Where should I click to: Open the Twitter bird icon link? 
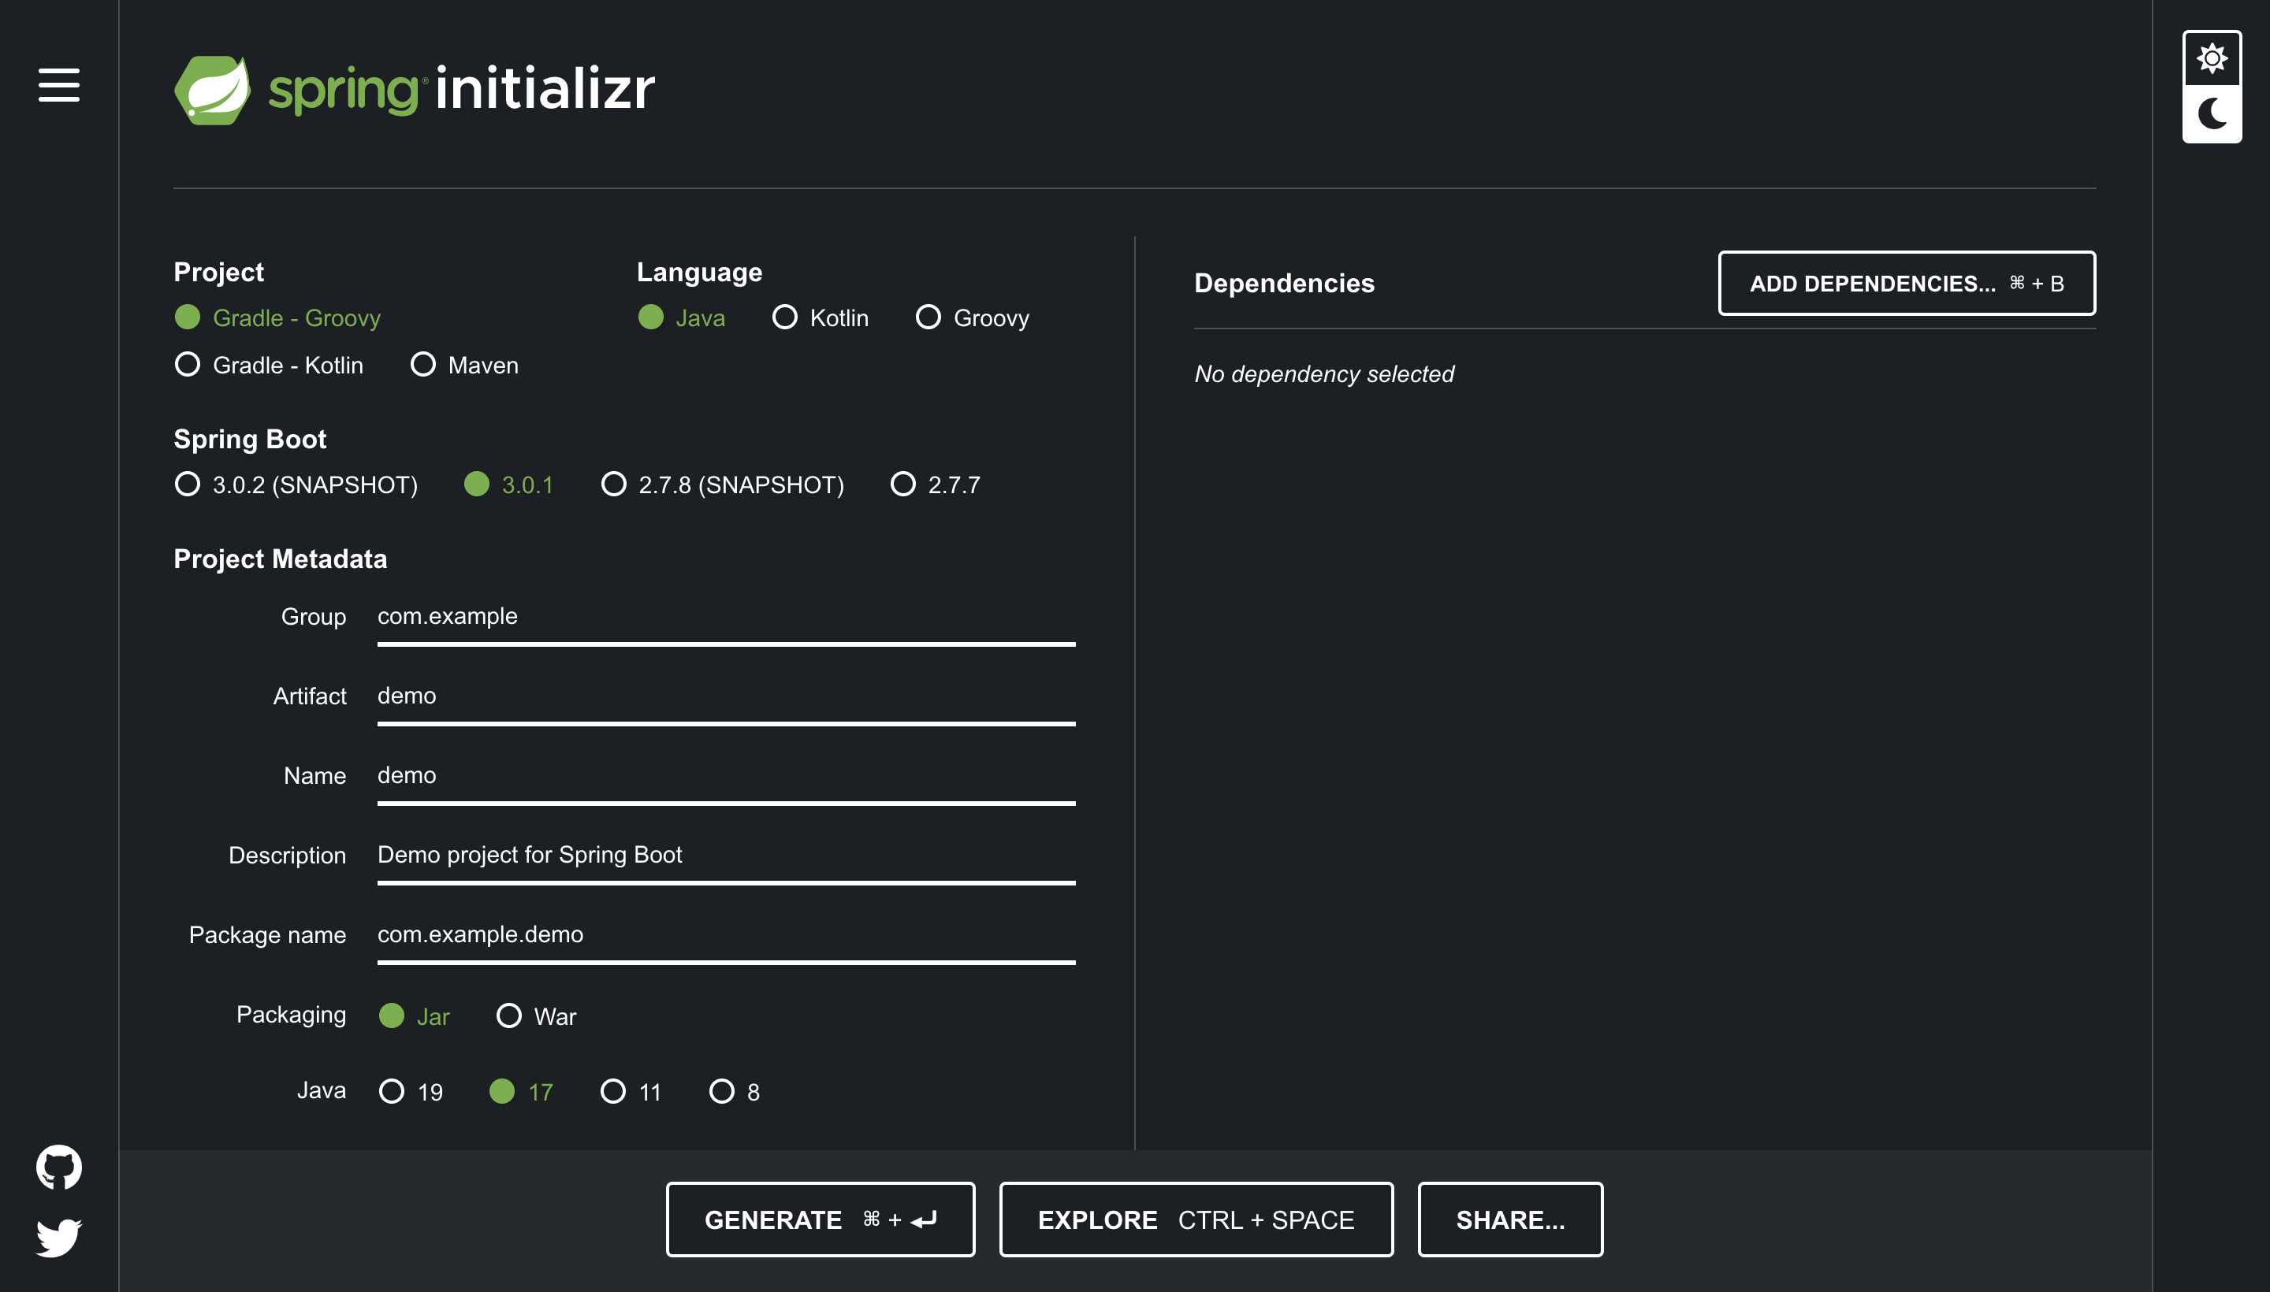pyautogui.click(x=58, y=1237)
